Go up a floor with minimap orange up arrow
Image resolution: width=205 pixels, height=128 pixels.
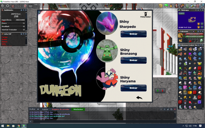pos(199,24)
